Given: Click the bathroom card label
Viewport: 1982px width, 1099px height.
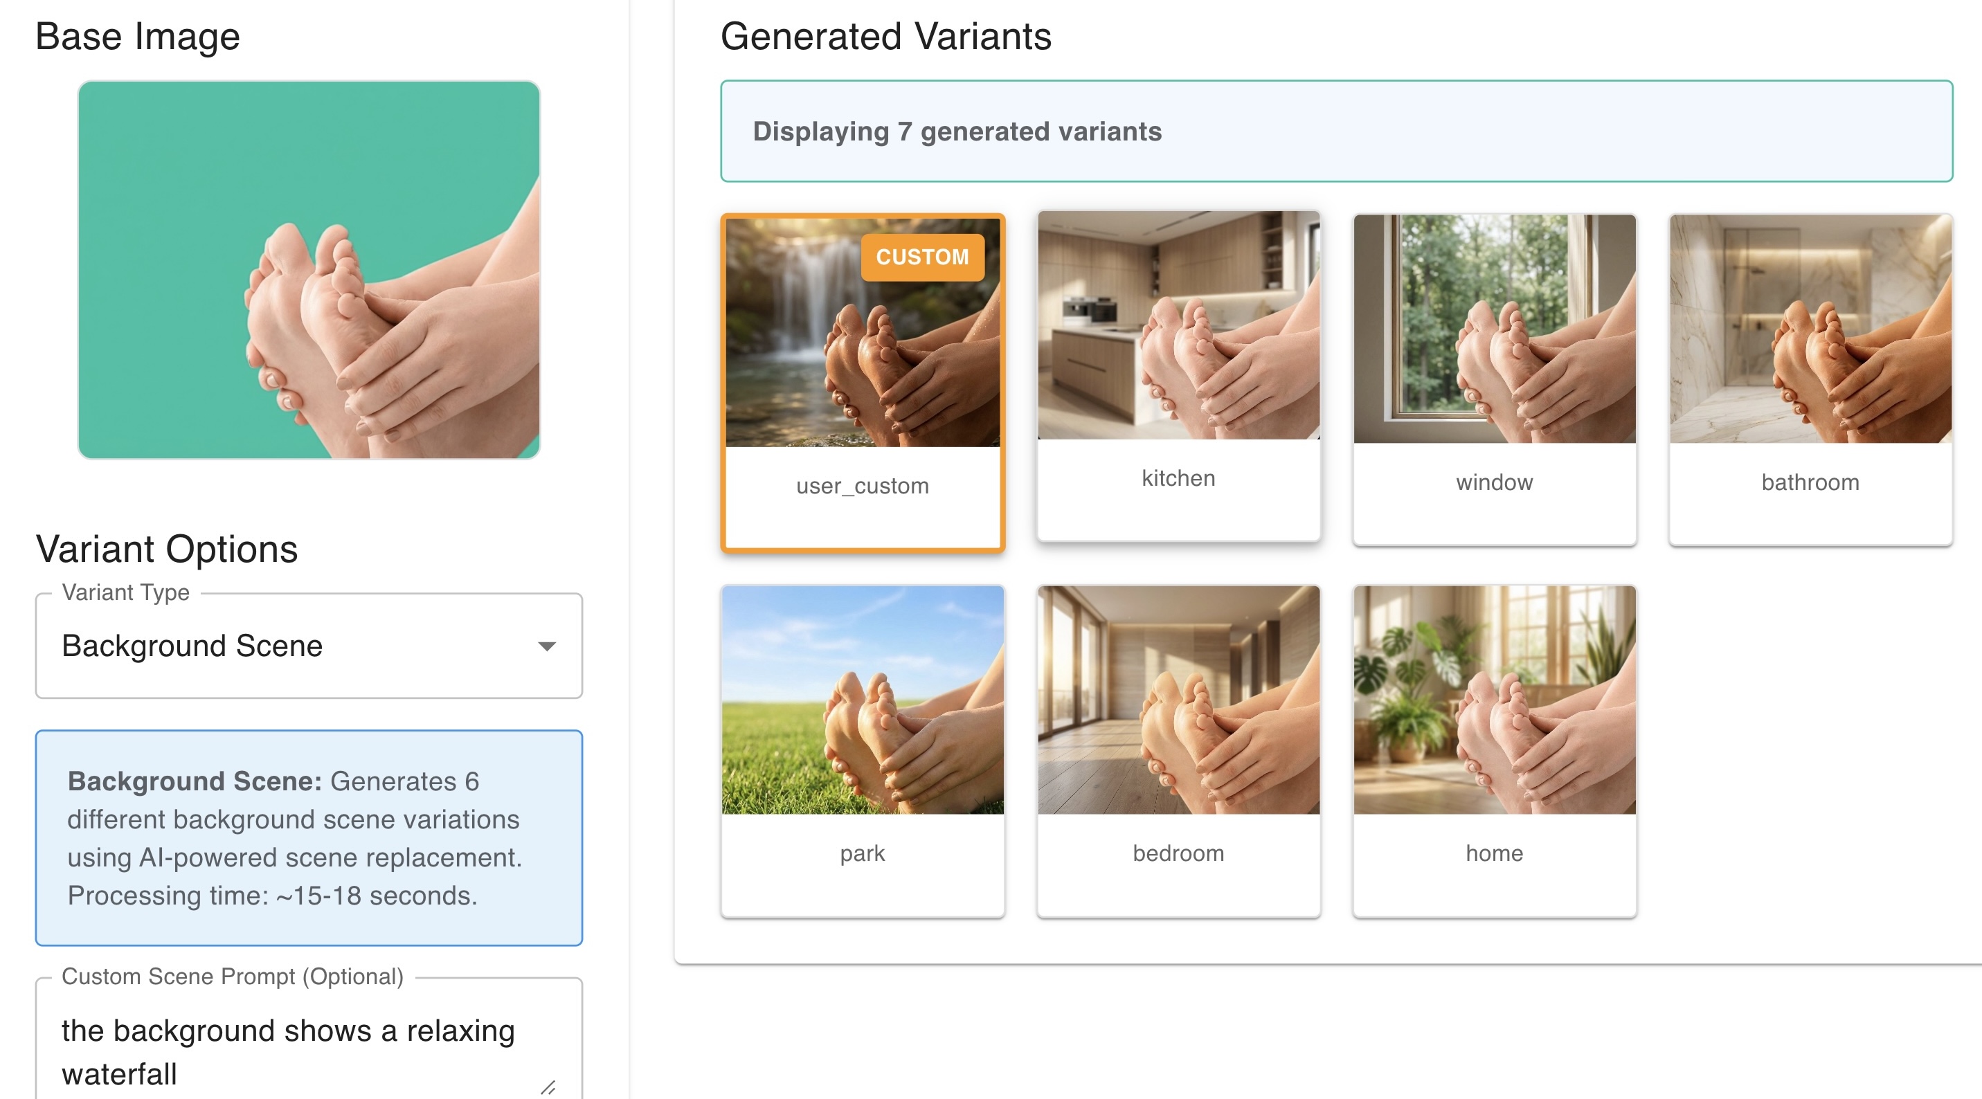Looking at the screenshot, I should coord(1810,482).
